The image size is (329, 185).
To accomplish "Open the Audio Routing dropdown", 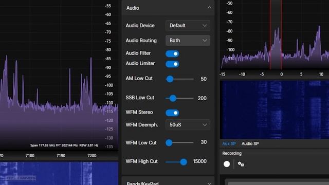I will click(188, 41).
